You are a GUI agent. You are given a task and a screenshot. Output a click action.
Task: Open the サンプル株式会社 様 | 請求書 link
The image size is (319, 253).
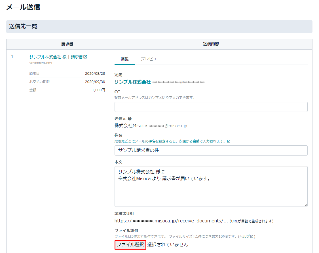56,57
